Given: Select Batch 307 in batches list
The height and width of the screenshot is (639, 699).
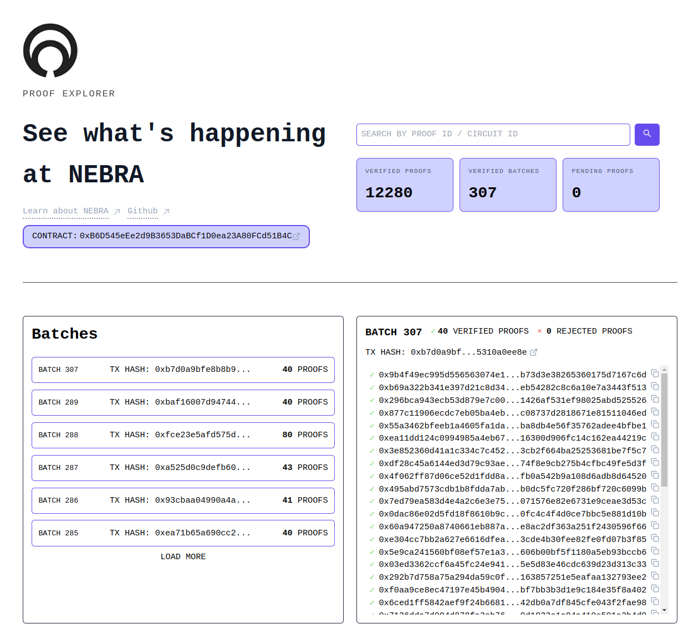Looking at the screenshot, I should pyautogui.click(x=183, y=370).
